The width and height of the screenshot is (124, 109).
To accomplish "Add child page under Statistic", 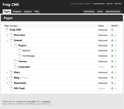I will (x=112, y=50).
